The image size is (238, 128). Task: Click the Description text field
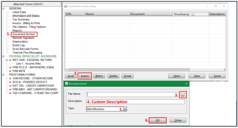(135, 102)
